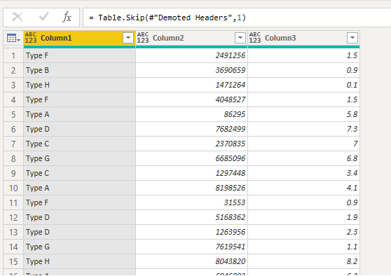Click inside the Table.Skip formula bar

click(236, 18)
